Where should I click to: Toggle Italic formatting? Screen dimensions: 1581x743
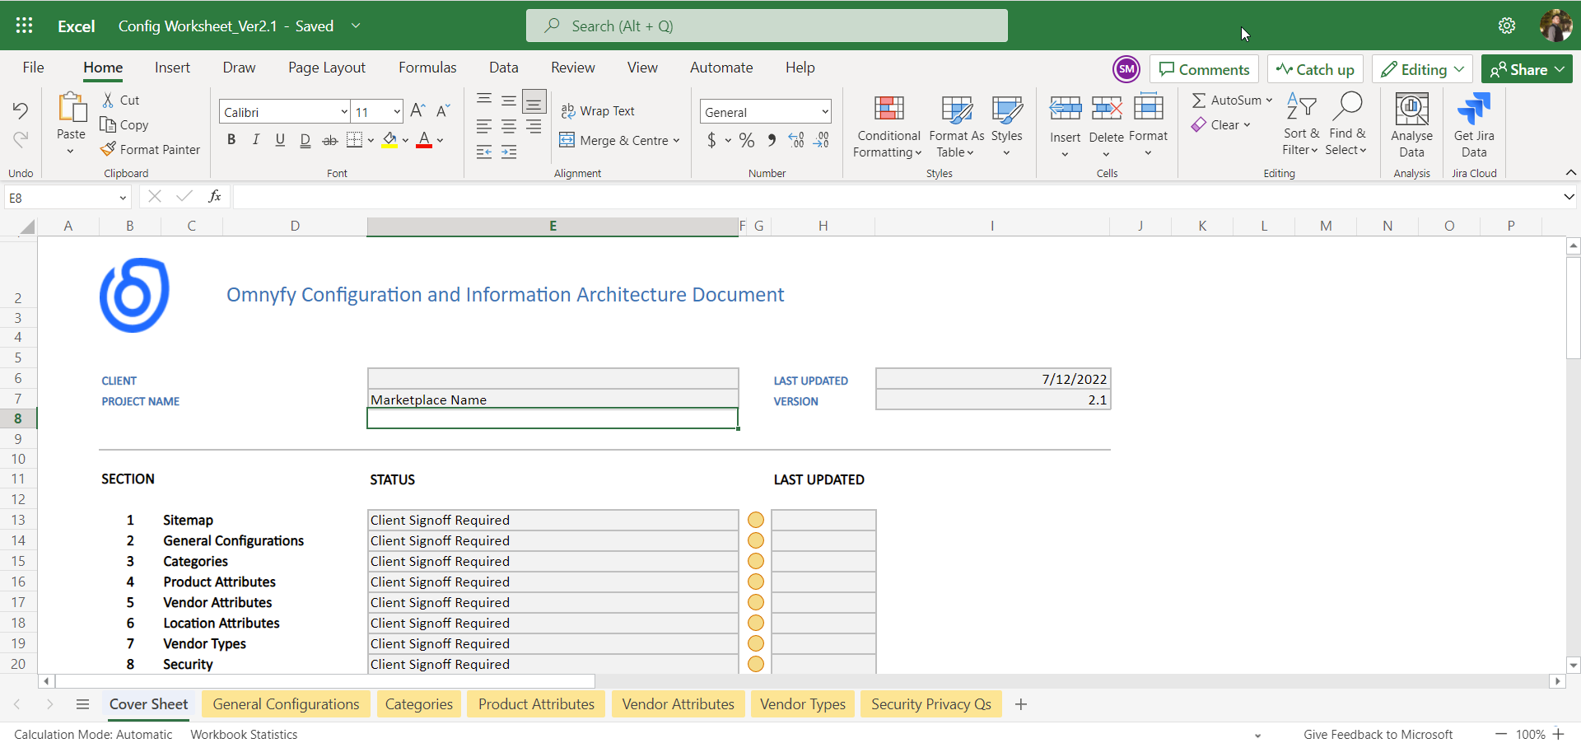[256, 139]
